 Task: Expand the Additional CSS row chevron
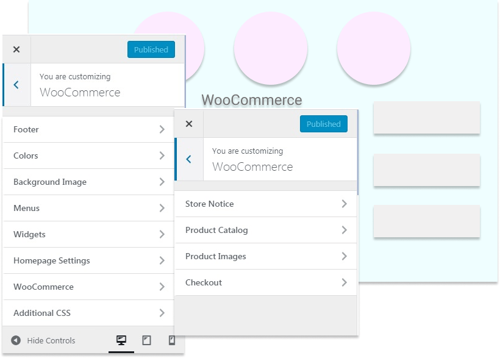click(162, 313)
